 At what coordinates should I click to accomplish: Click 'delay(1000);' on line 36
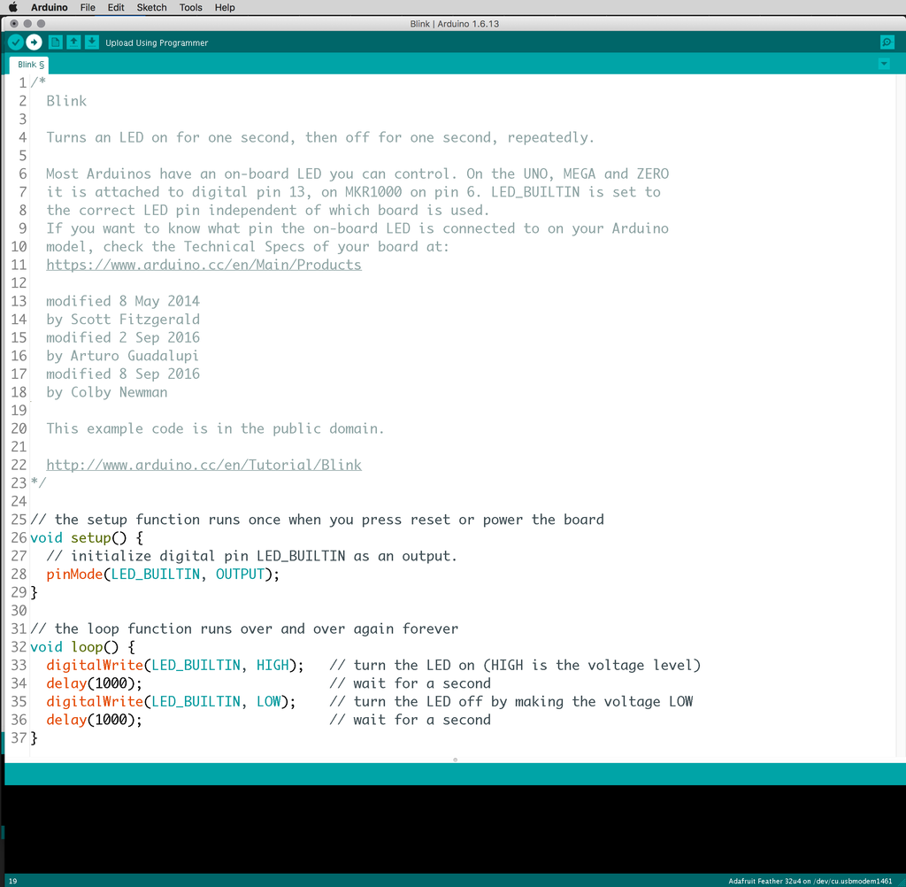point(94,720)
